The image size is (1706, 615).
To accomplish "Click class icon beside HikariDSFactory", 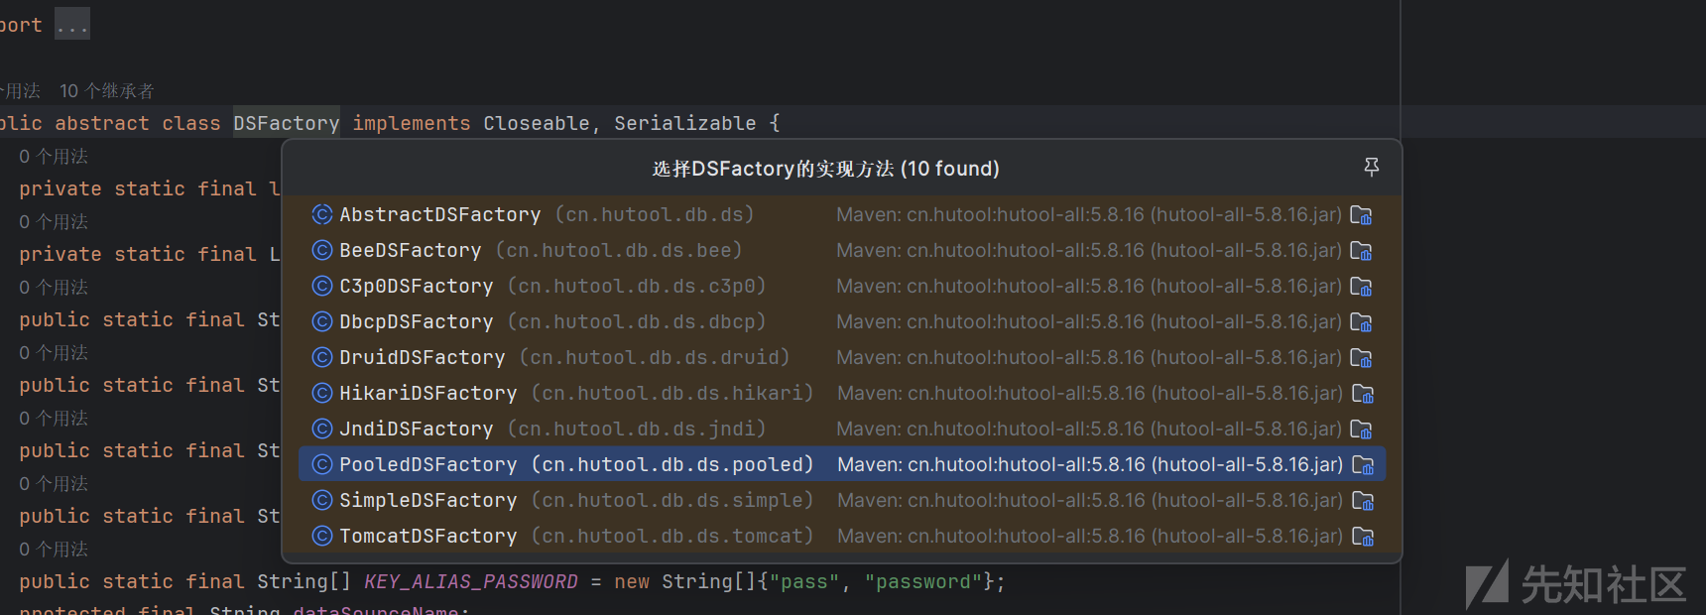I will pos(322,393).
